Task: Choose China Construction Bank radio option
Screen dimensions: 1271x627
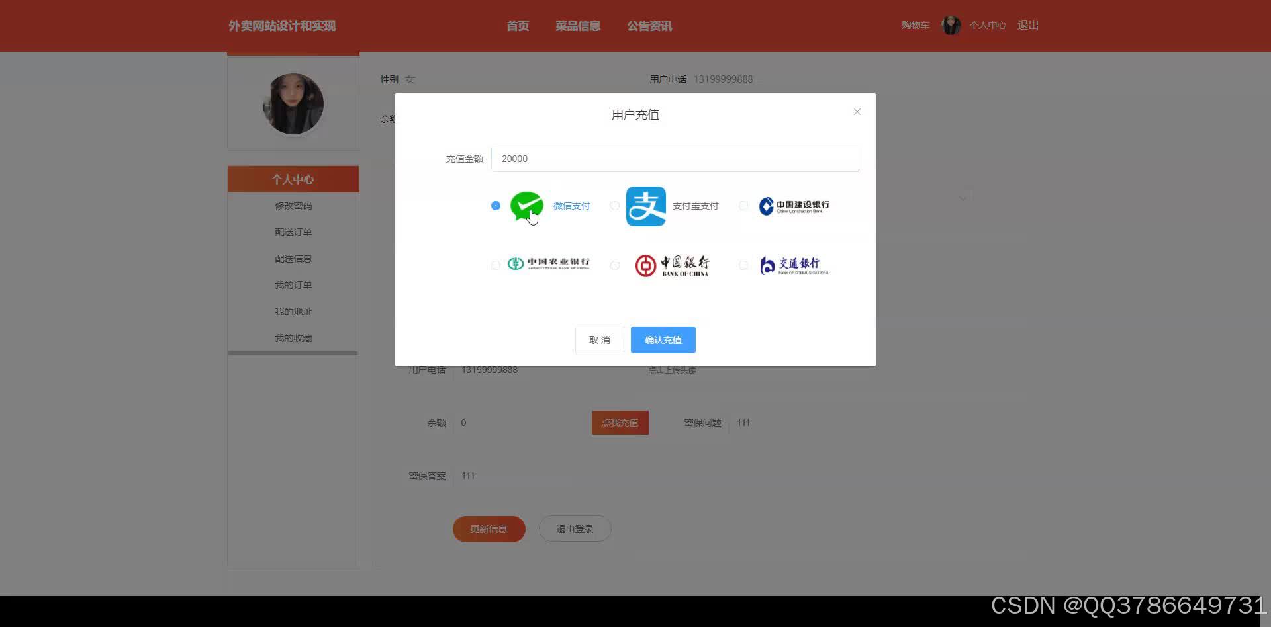Action: point(743,206)
